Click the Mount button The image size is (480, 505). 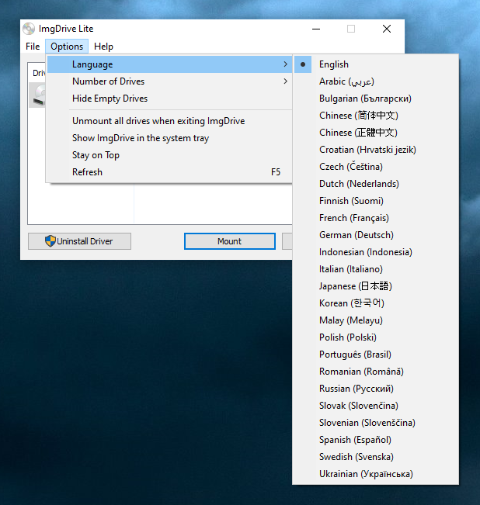point(230,241)
